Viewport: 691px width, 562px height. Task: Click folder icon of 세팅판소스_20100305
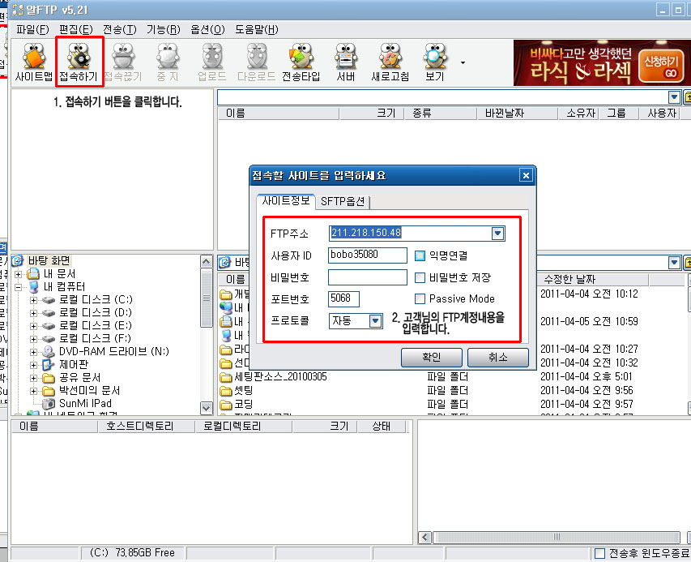[x=226, y=377]
